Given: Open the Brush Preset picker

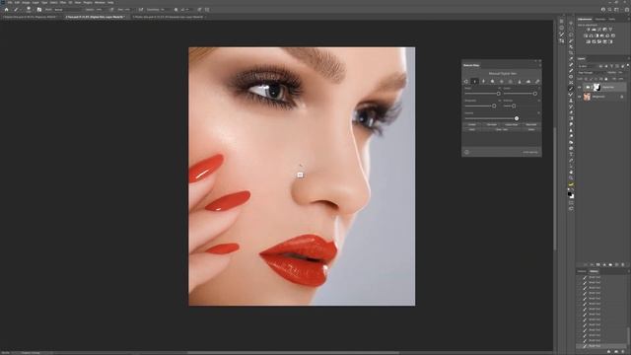Looking at the screenshot, I should (29, 10).
